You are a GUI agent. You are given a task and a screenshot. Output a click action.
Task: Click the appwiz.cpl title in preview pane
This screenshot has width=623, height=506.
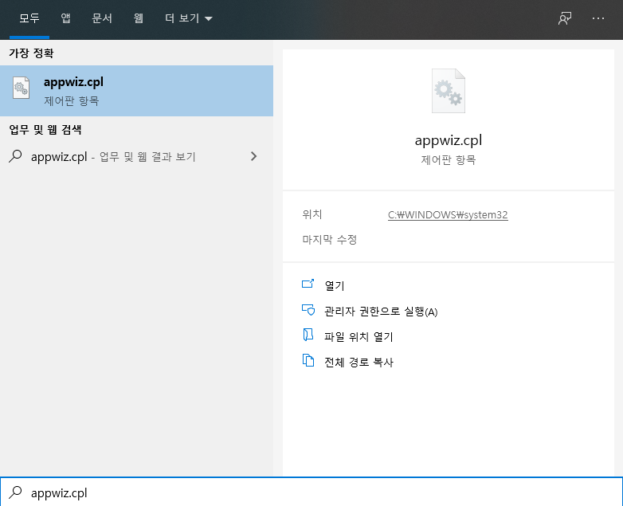coord(449,140)
